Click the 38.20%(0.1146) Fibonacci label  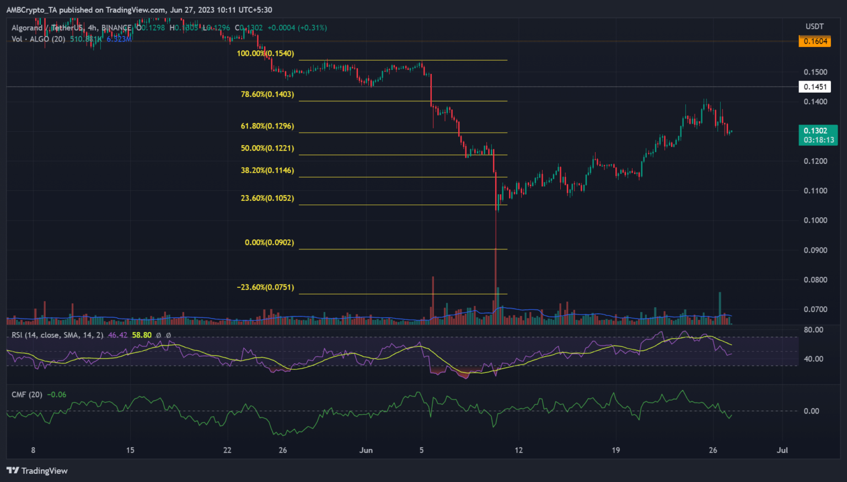point(267,170)
